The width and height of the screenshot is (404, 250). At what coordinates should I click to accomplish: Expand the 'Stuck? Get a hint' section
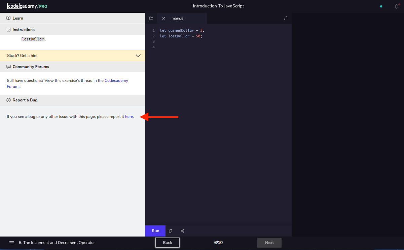coord(73,56)
